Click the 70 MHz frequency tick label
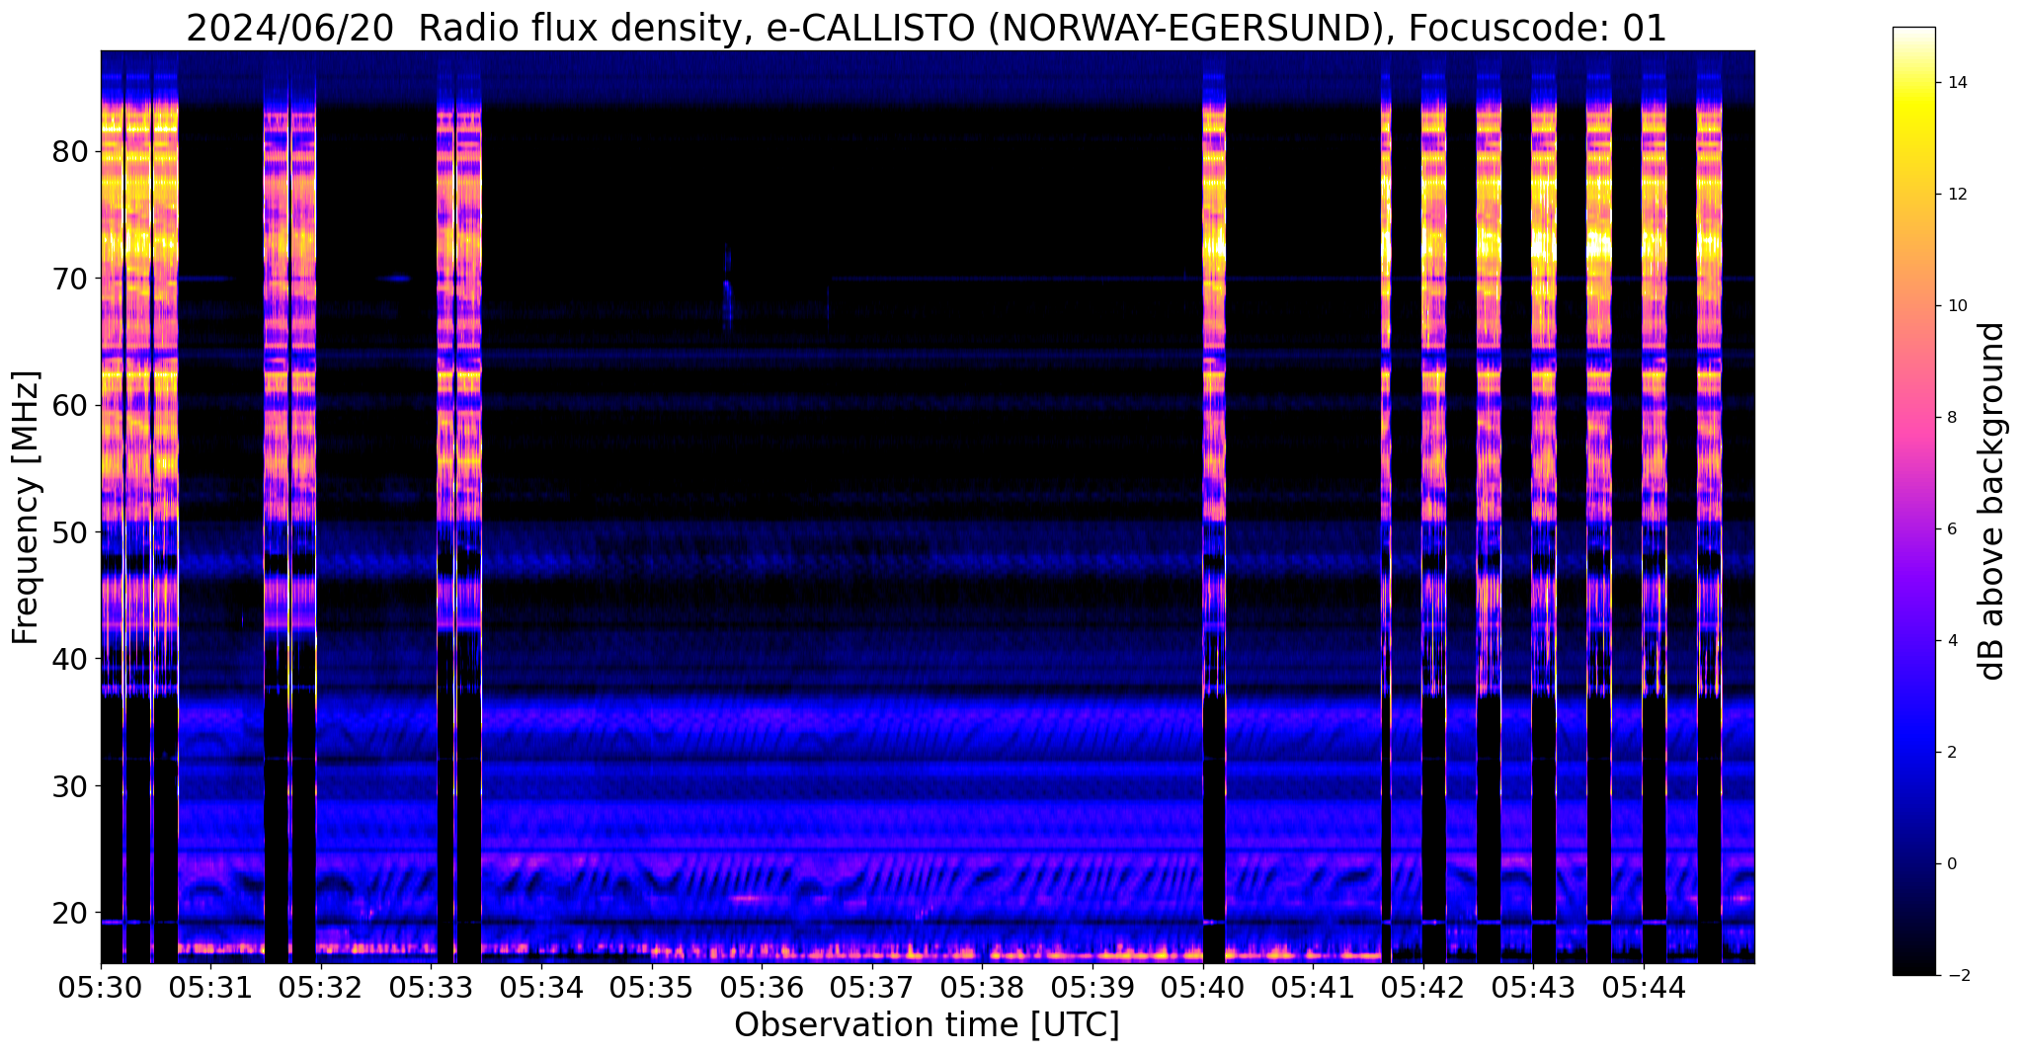This screenshot has width=2022, height=1054. tap(71, 279)
